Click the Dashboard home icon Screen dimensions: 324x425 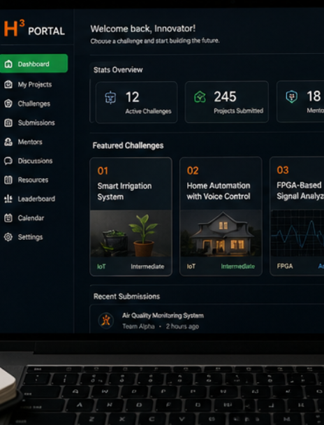click(x=8, y=64)
